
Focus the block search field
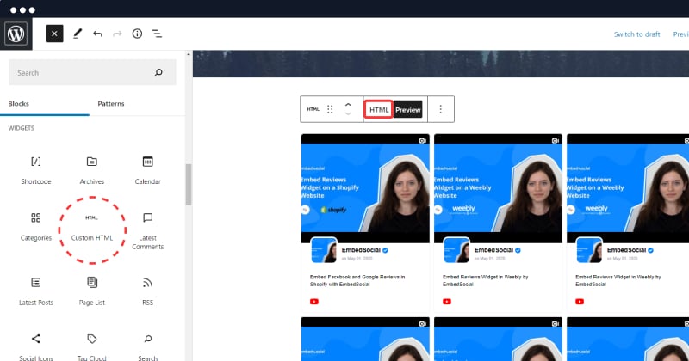coord(92,72)
